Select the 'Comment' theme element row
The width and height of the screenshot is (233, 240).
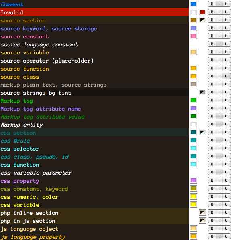click(x=94, y=4)
